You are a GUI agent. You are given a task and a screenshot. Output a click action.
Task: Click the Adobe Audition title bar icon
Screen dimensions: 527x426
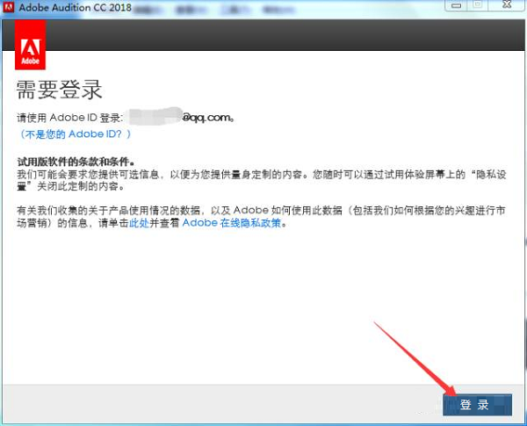coord(9,7)
